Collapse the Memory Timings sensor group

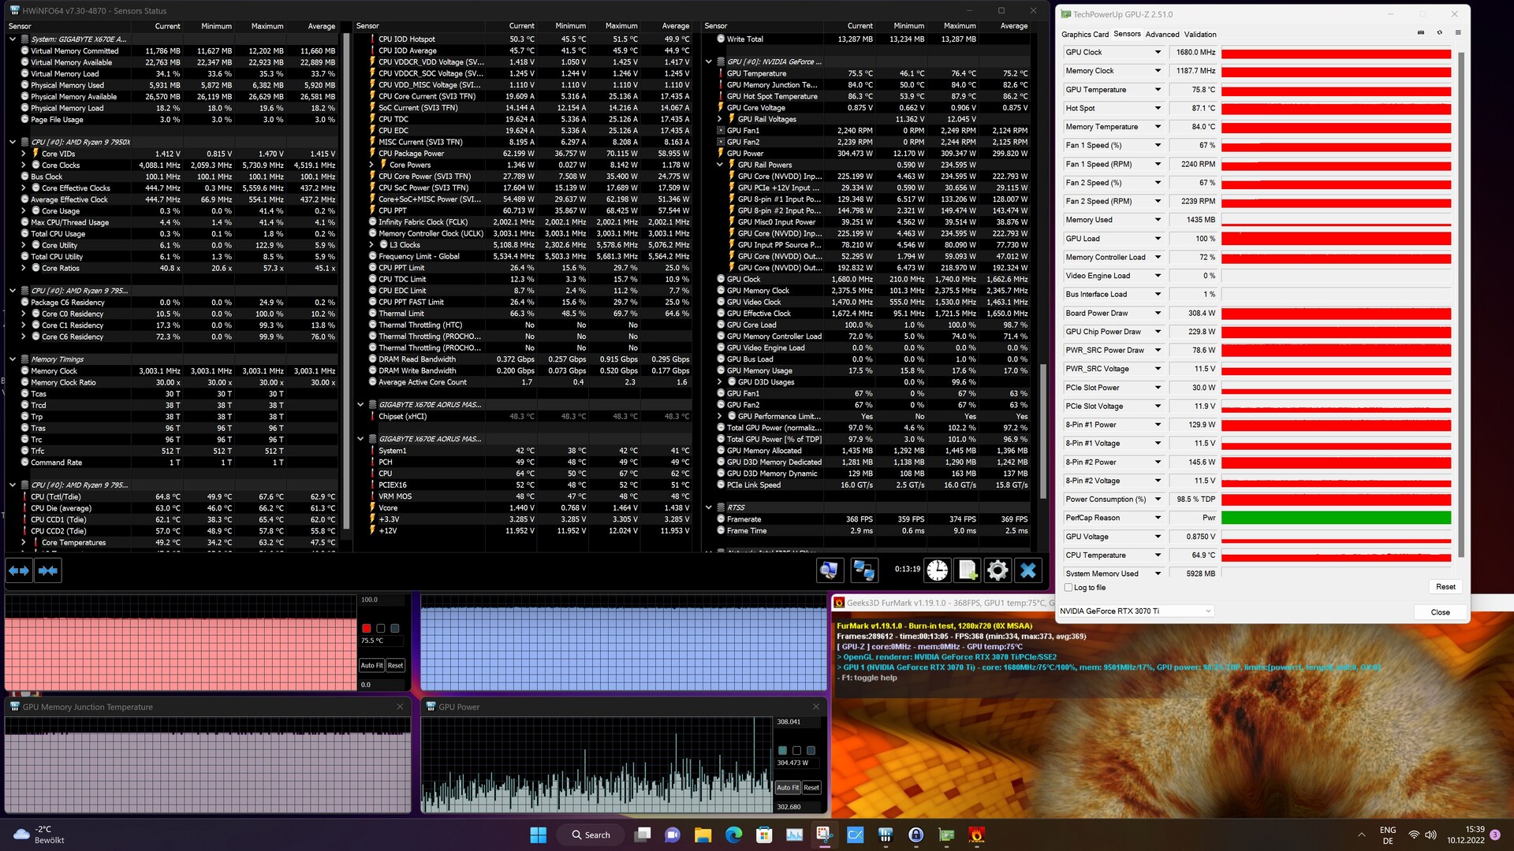tap(13, 359)
